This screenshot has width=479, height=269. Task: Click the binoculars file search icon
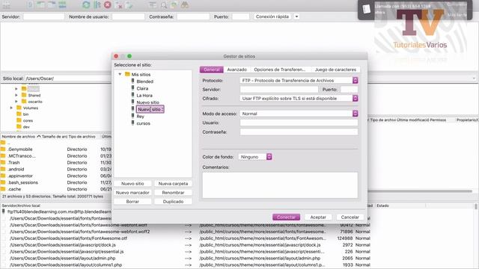click(185, 4)
